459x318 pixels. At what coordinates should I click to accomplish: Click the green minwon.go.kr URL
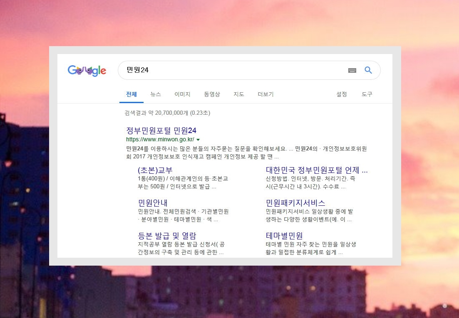point(160,139)
